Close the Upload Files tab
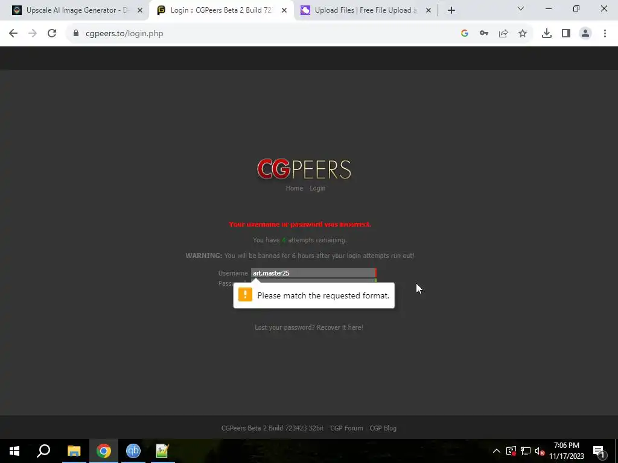Screen dimensions: 618x463 428,10
